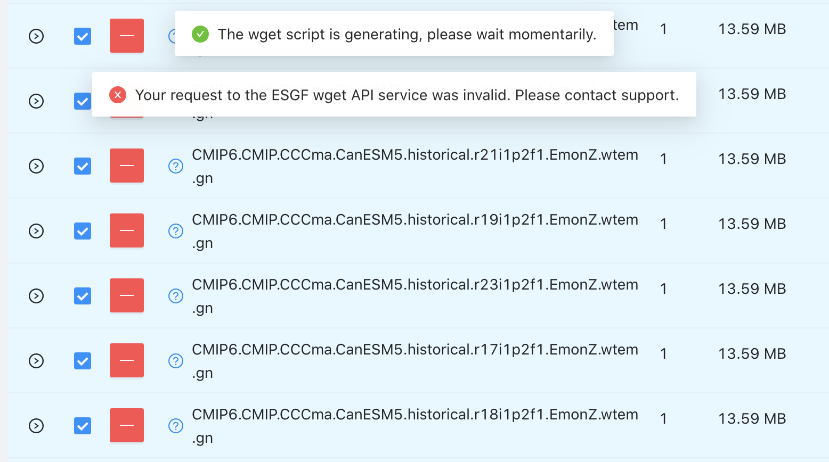Expand the r21i1p2f1 dataset row with its chevron

pyautogui.click(x=36, y=166)
